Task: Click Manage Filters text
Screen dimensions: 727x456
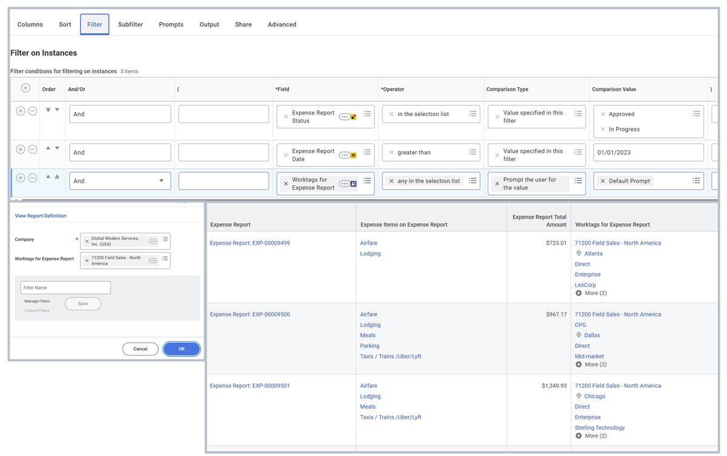Action: (x=37, y=301)
